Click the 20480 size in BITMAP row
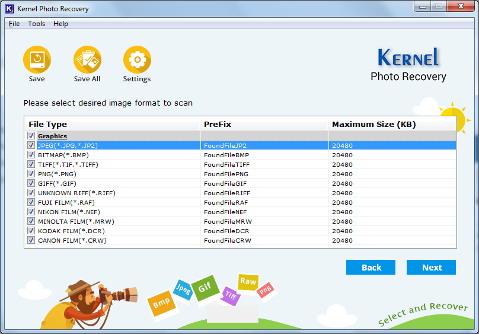The width and height of the screenshot is (479, 334). click(342, 155)
